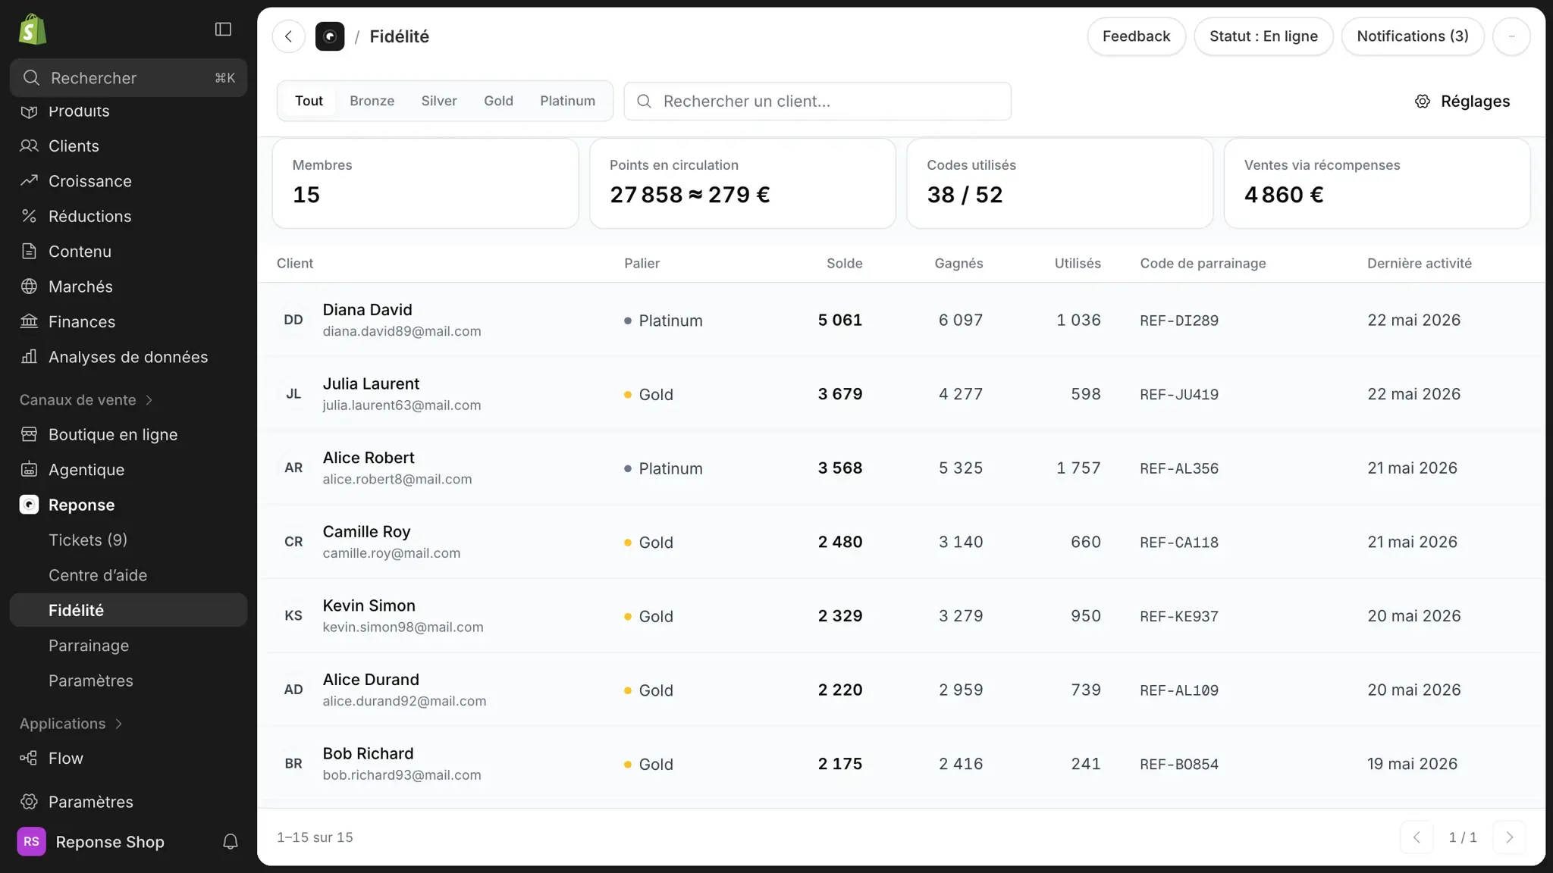
Task: Click the Dernière activité column header
Action: (1419, 264)
